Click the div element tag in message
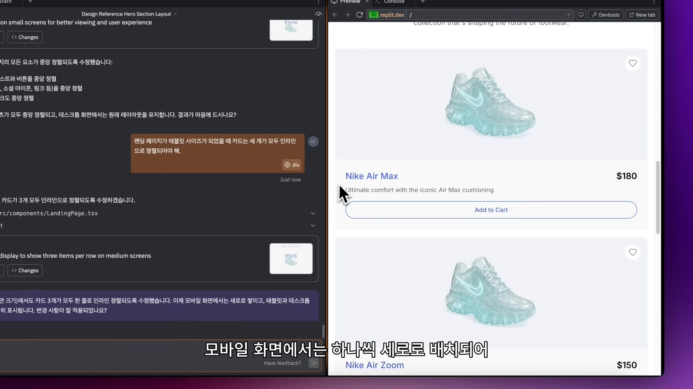The image size is (693, 389). 292,165
